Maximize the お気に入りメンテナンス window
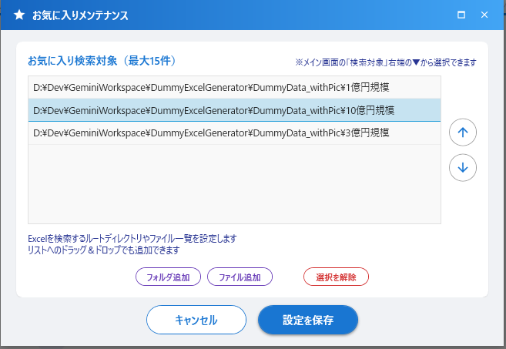The width and height of the screenshot is (506, 349). 461,15
